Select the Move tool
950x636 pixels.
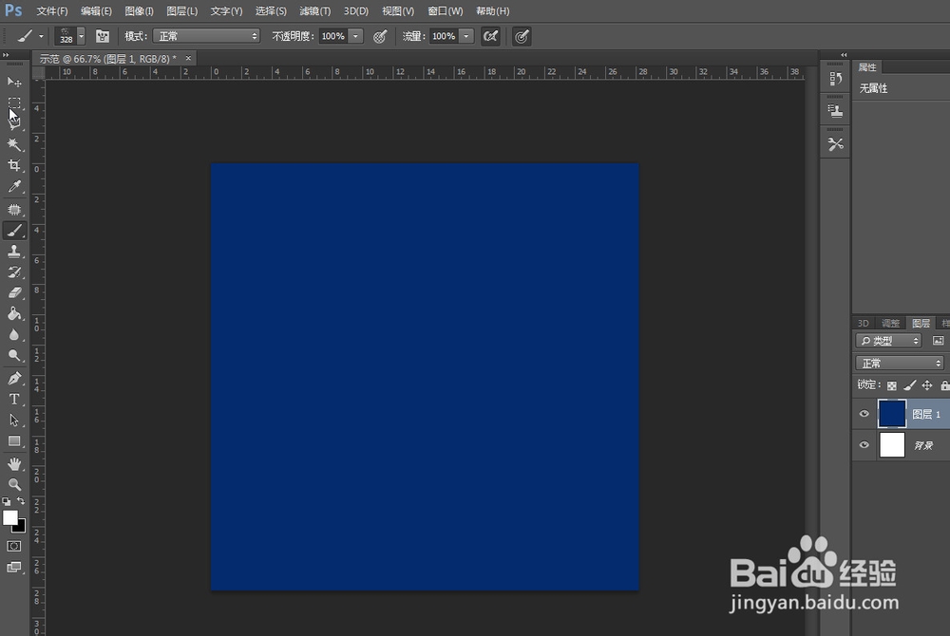coord(13,83)
